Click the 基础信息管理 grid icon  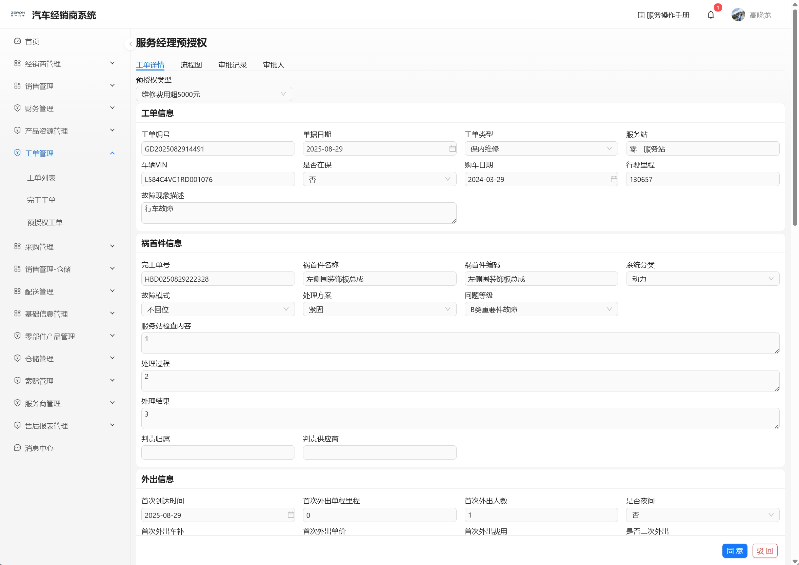point(17,314)
